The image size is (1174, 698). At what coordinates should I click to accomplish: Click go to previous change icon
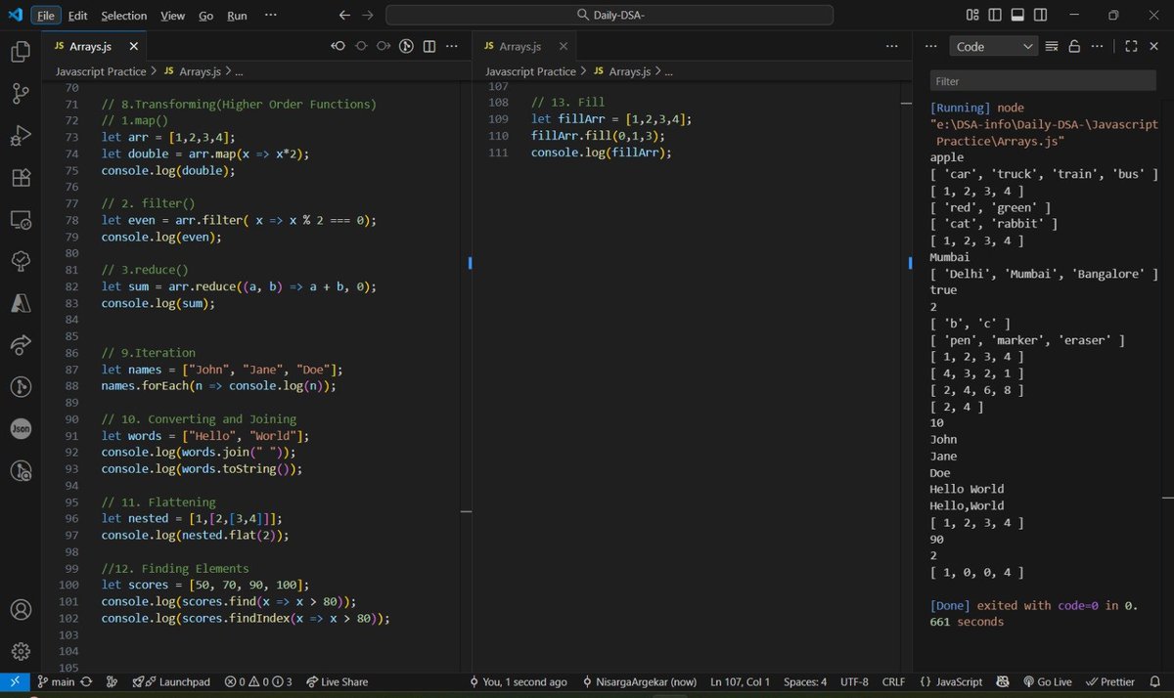pyautogui.click(x=339, y=46)
